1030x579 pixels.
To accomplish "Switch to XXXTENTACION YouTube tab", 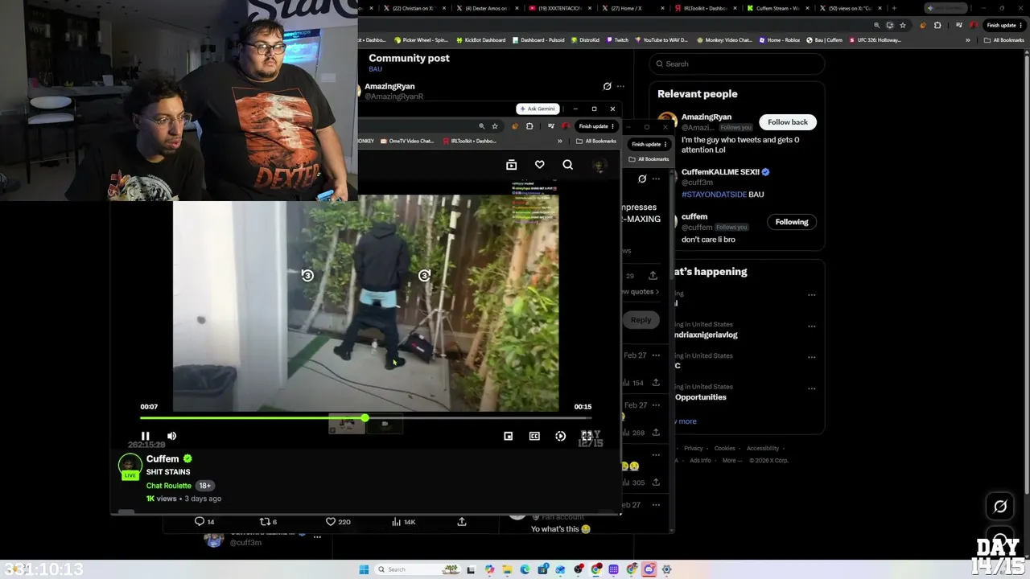I will click(560, 8).
